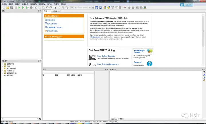Viewport: 206px width, 124px height.
Task: Click the monitor icon at toolbar's right end
Action: point(145,8)
